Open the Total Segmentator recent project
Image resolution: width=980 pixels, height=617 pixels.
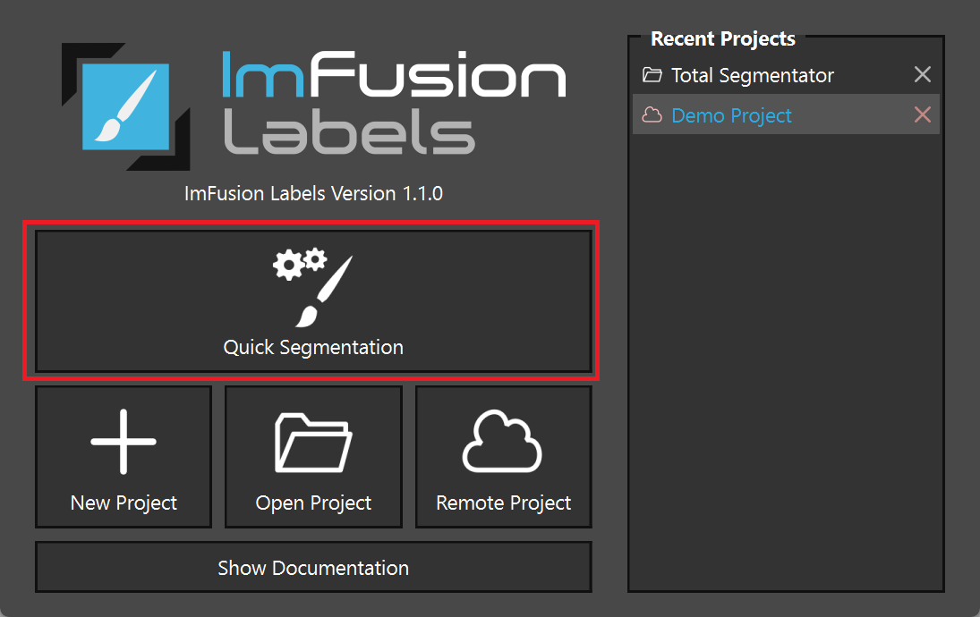point(786,75)
